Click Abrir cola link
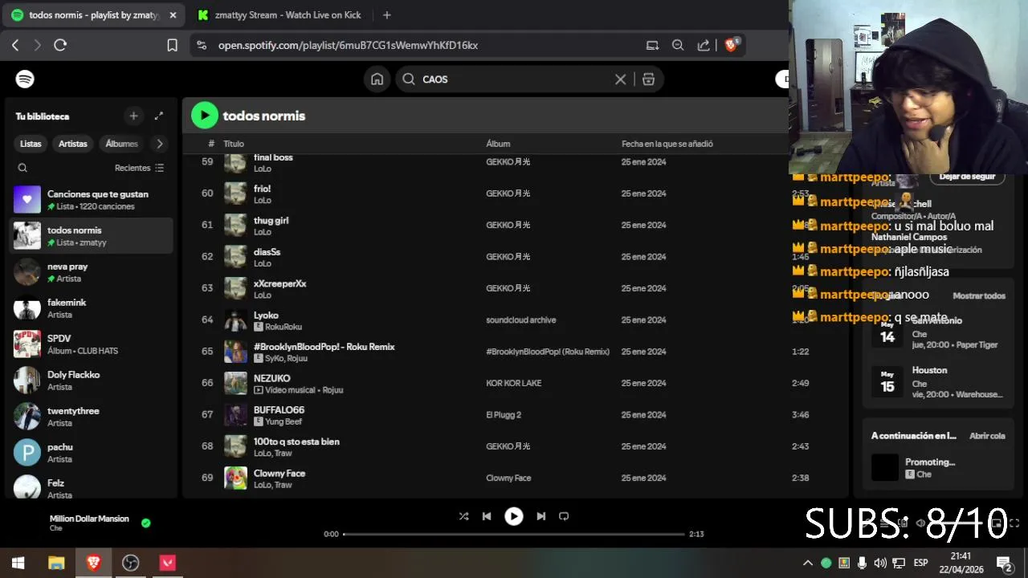The image size is (1028, 578). [987, 436]
